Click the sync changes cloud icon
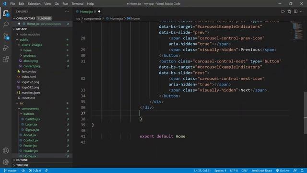This screenshot has height=173, width=307. [23, 171]
